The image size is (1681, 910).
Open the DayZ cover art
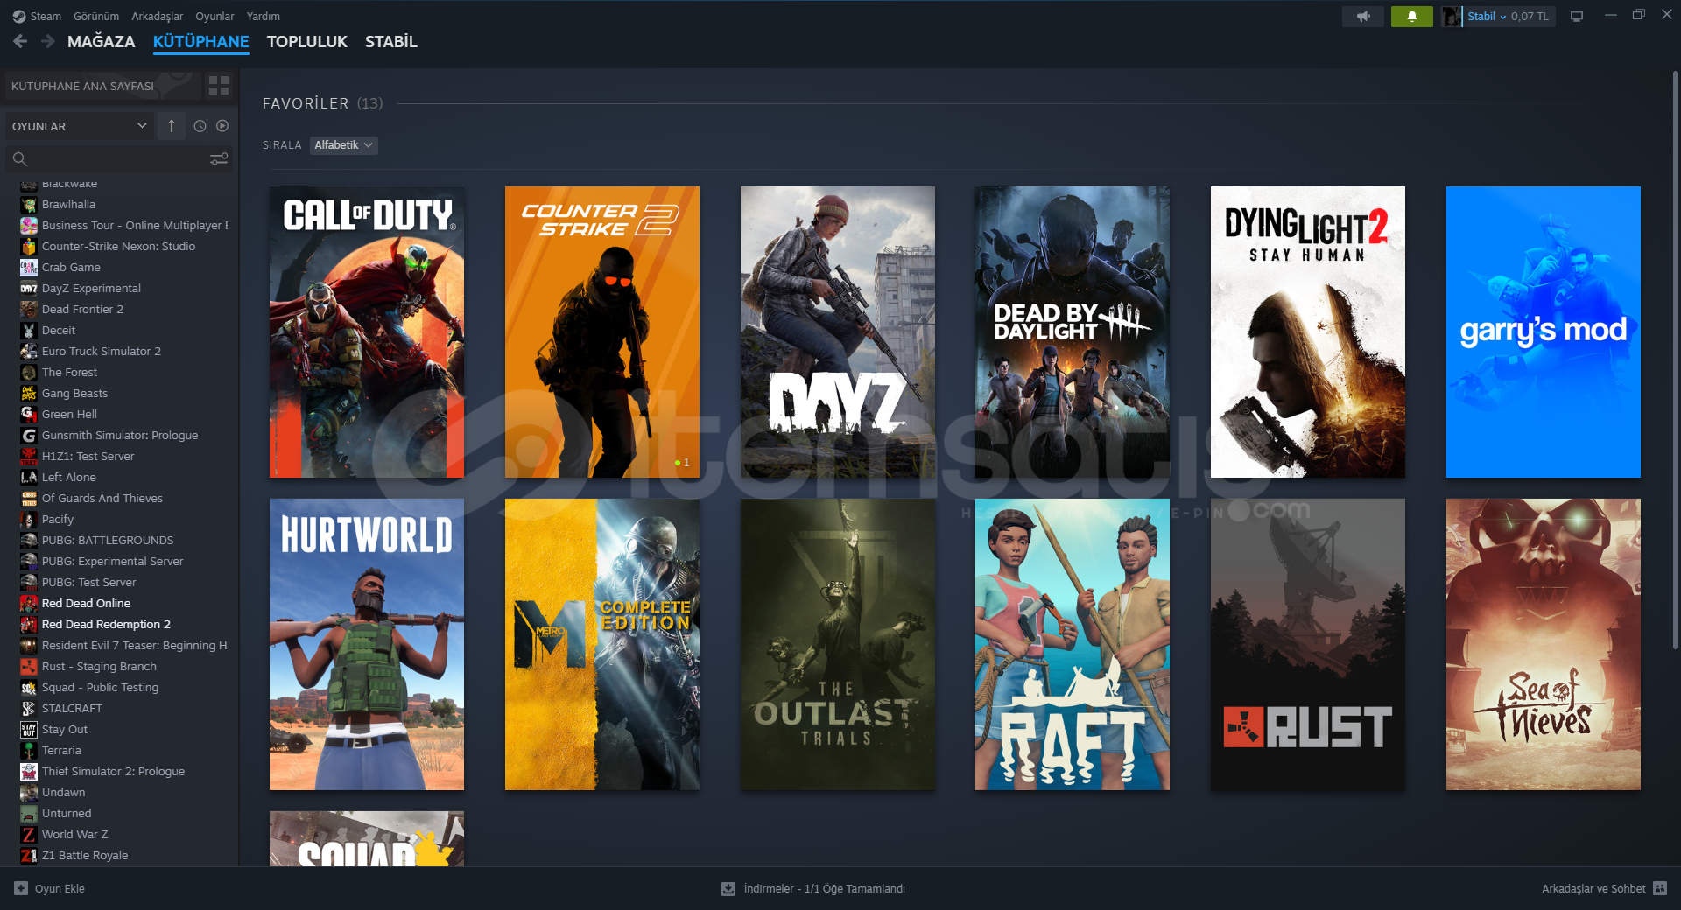point(838,332)
